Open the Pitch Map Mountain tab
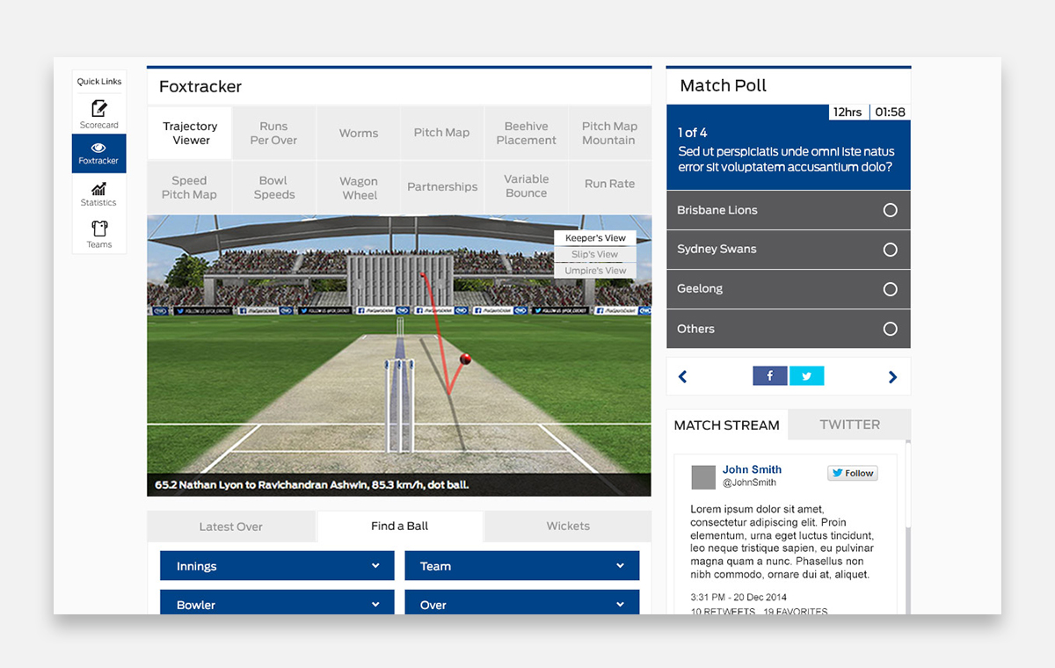 tap(609, 134)
